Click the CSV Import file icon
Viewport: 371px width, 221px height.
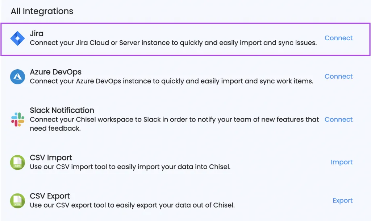pyautogui.click(x=17, y=162)
